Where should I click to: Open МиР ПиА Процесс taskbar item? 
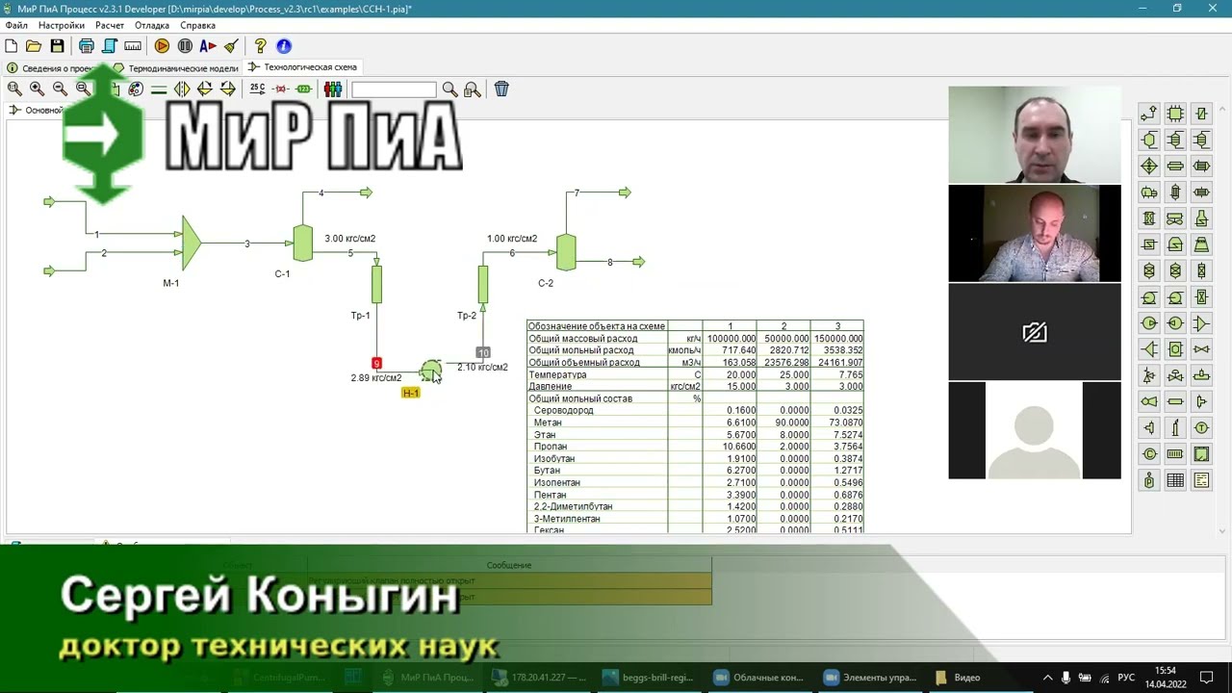[428, 677]
